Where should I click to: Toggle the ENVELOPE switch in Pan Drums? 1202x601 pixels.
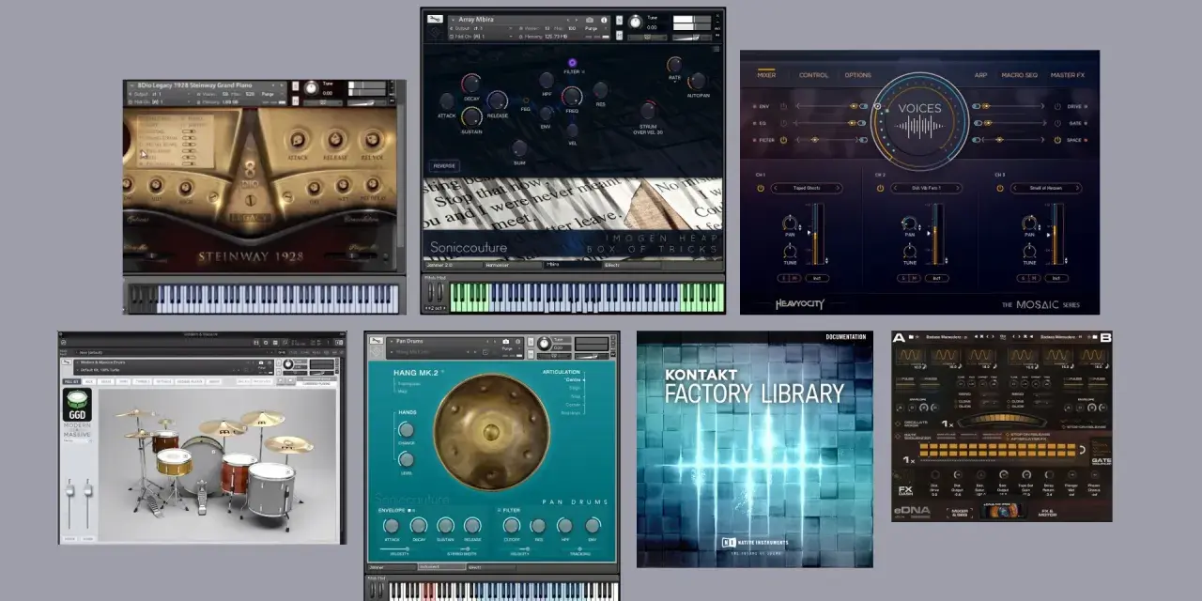tap(411, 510)
